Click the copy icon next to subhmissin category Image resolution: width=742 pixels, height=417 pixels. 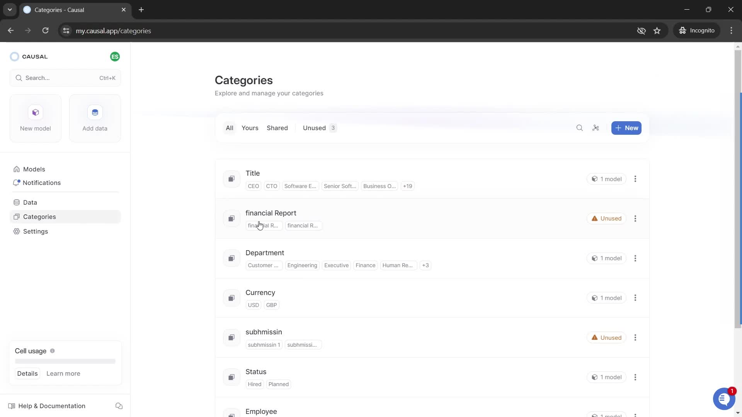click(x=231, y=337)
